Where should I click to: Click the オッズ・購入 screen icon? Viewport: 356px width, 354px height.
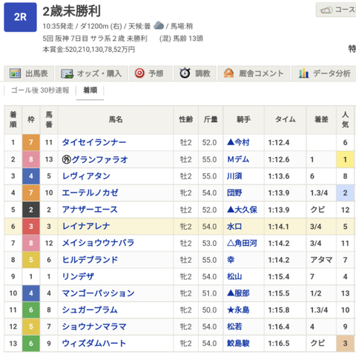(67, 73)
